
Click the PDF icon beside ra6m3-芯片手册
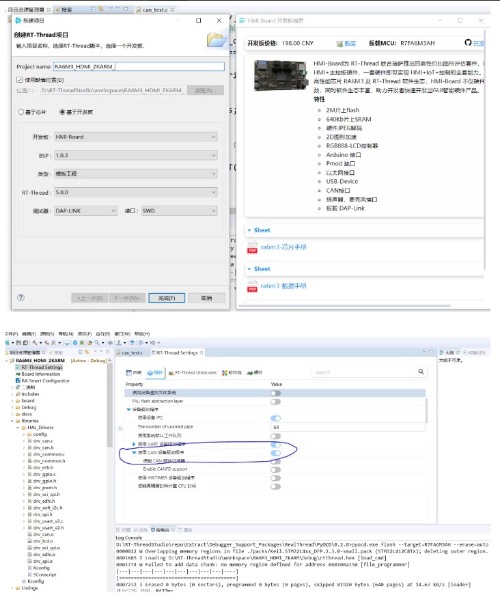coord(252,247)
